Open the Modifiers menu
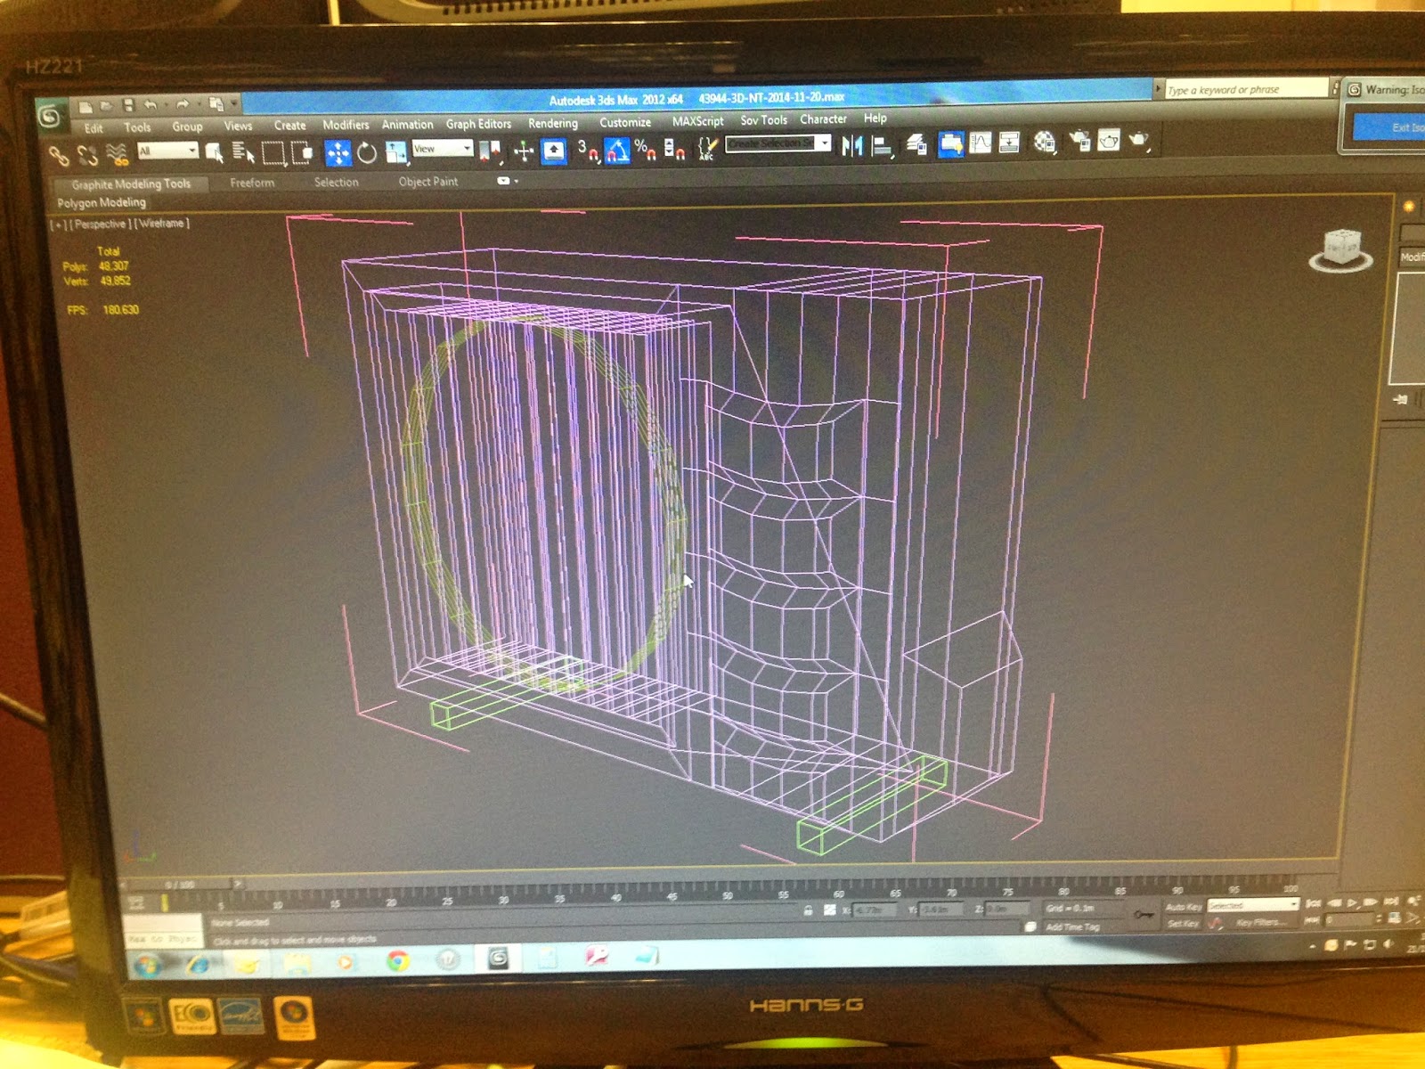Screen dimensions: 1425x1069 pyautogui.click(x=346, y=125)
